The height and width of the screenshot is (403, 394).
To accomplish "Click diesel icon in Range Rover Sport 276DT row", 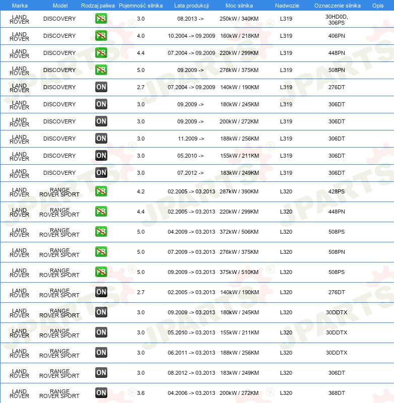I will 101,292.
